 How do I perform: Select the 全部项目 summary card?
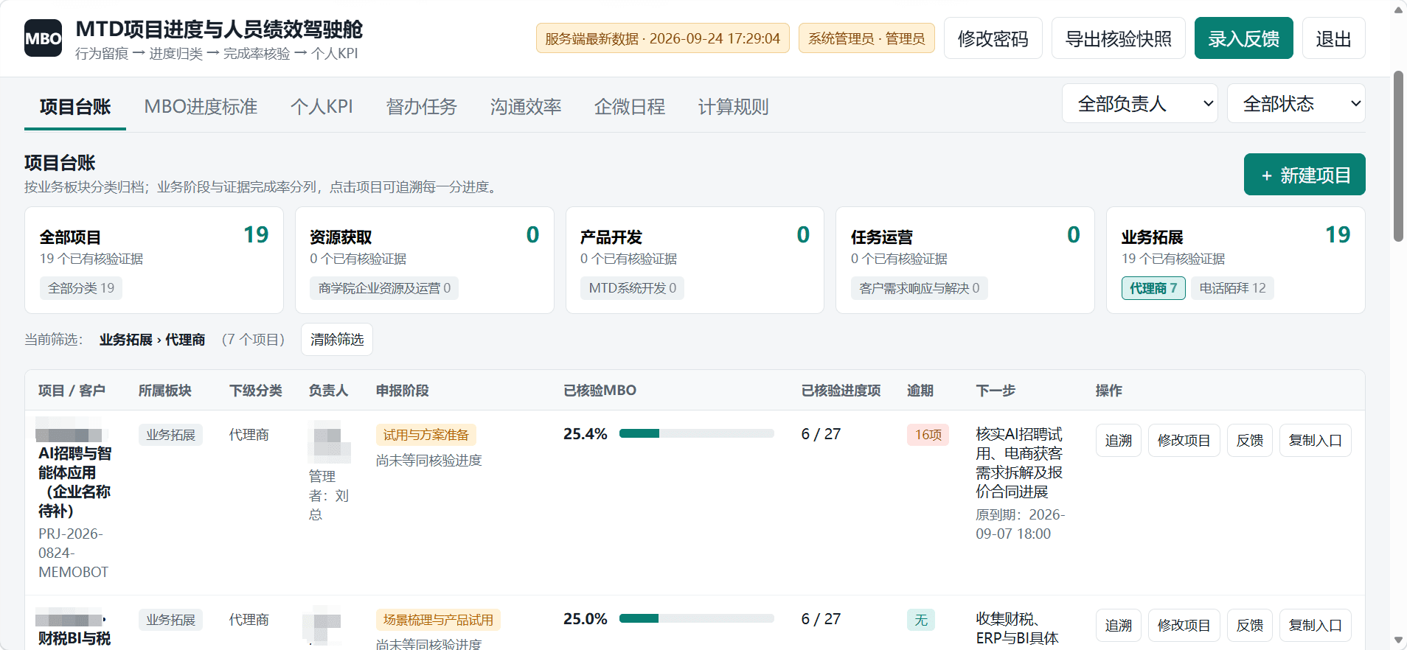(154, 260)
